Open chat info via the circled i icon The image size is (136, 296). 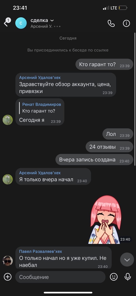tap(126, 23)
